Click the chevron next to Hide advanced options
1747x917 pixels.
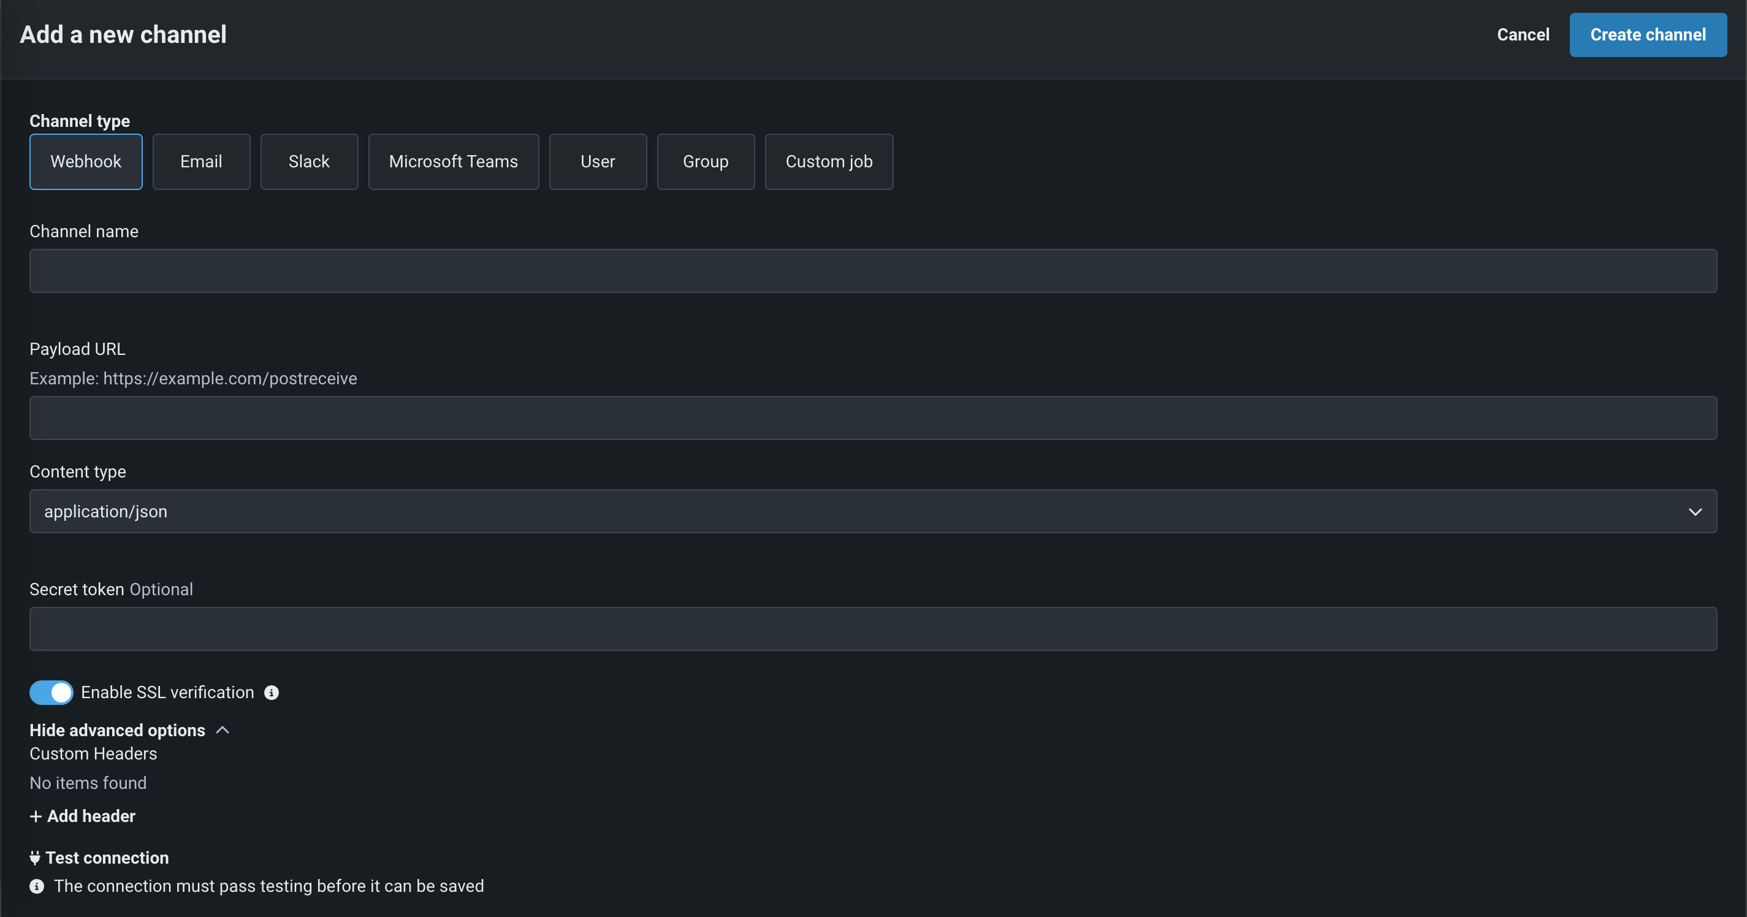[223, 731]
